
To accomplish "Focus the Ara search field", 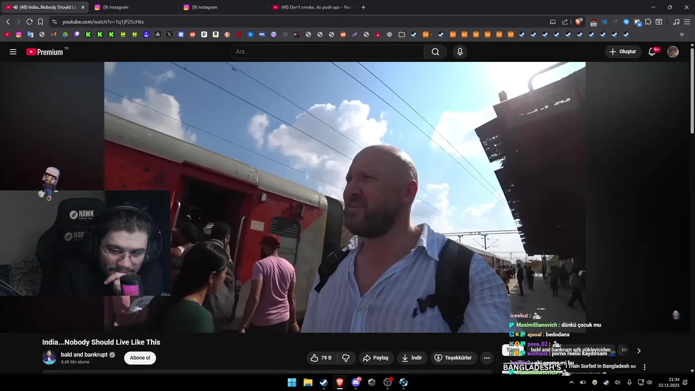I will (x=327, y=52).
